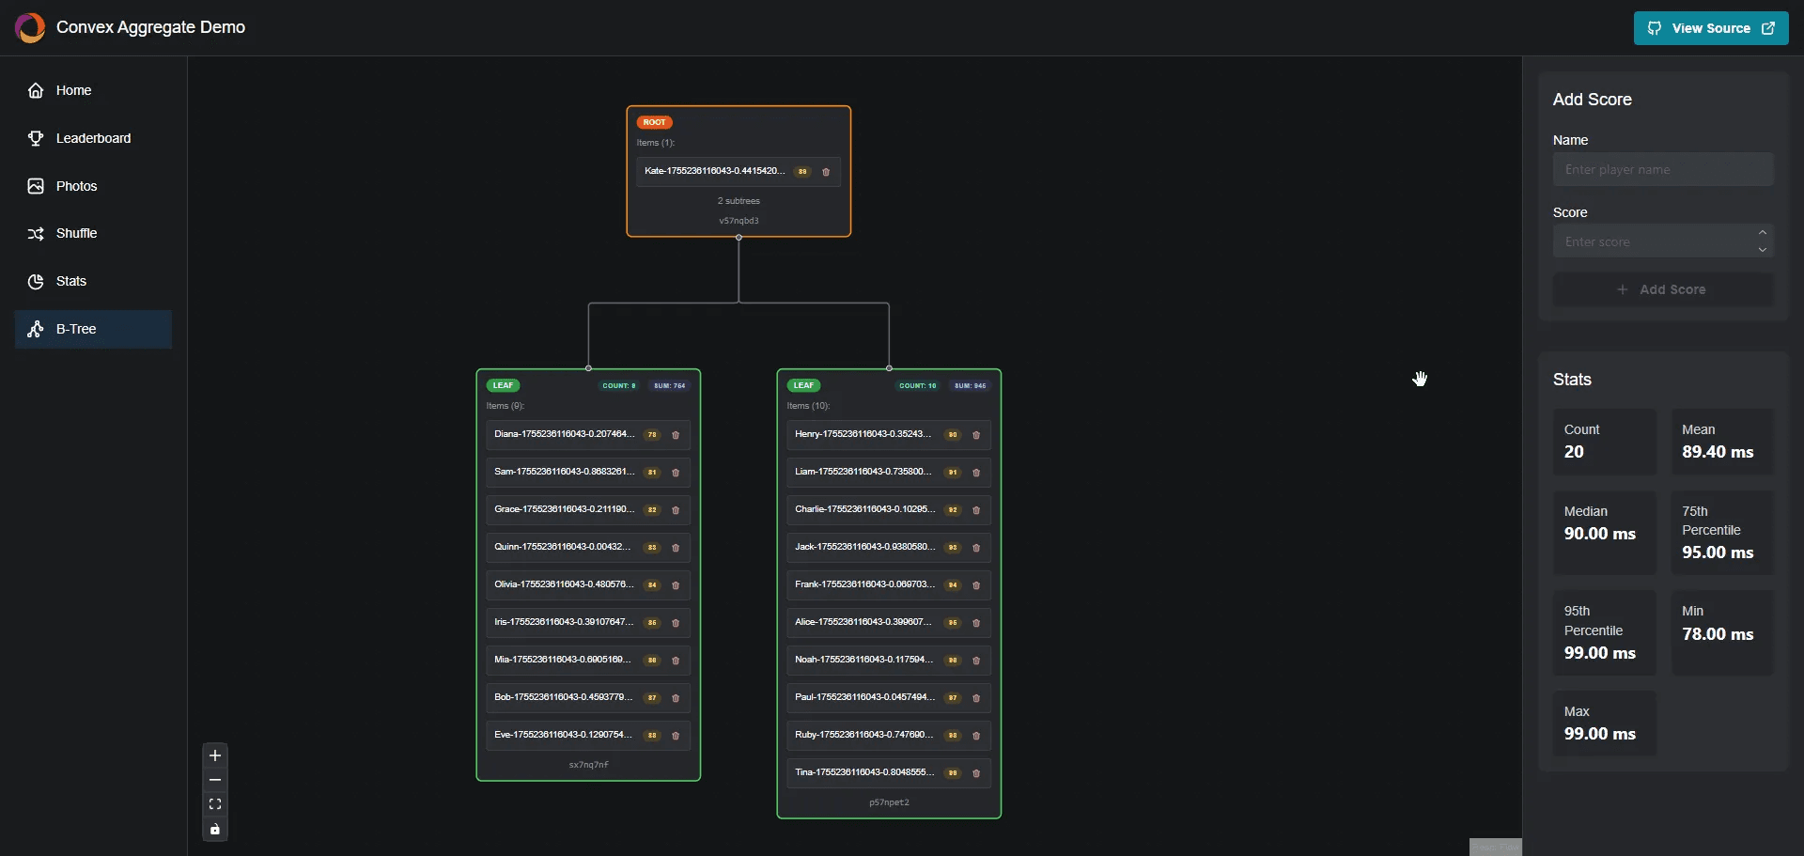The width and height of the screenshot is (1804, 856).
Task: Click into the Enter score field
Action: (x=1653, y=241)
